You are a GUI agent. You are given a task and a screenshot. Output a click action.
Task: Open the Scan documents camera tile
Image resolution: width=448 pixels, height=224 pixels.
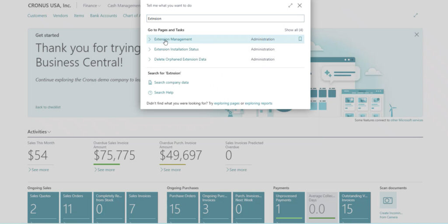[388, 200]
